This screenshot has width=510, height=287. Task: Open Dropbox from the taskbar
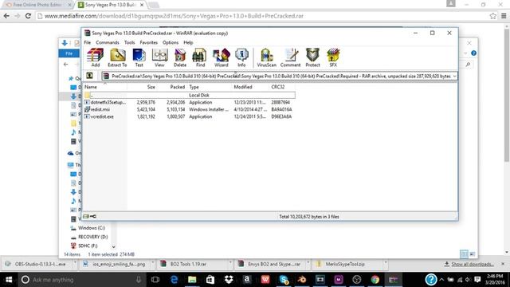(x=229, y=280)
